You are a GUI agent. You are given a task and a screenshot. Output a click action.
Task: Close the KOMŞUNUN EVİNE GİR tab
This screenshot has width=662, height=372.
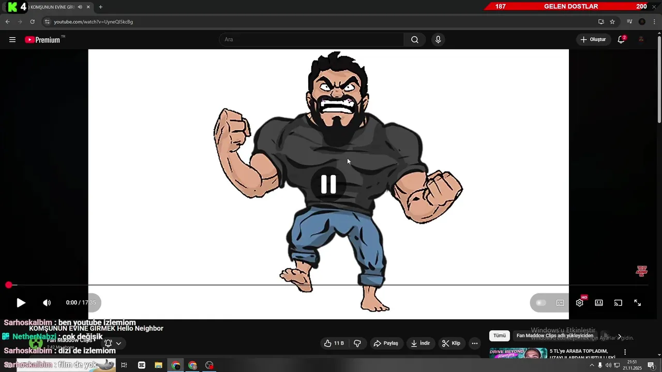pos(88,7)
